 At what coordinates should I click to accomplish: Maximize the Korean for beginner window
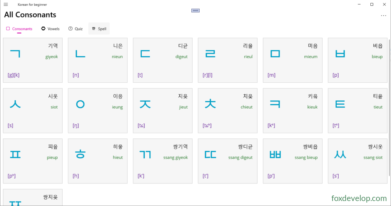coord(372,5)
